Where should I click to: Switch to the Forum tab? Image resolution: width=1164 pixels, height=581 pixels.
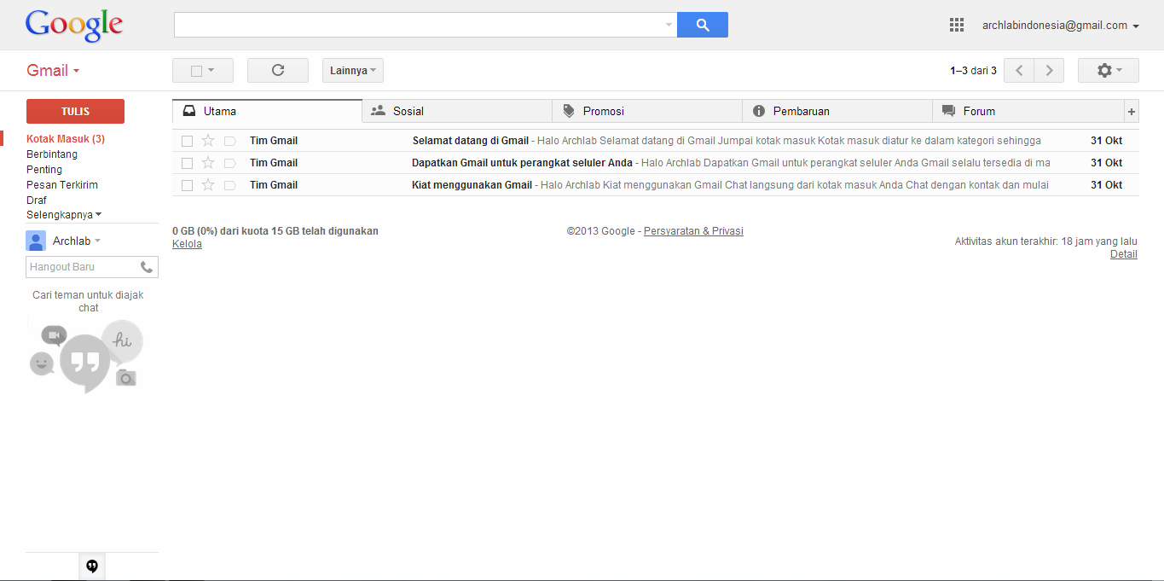coord(1029,111)
